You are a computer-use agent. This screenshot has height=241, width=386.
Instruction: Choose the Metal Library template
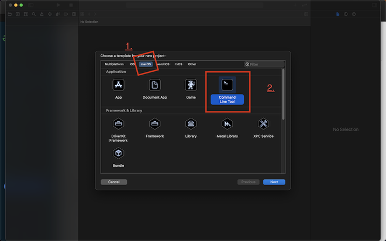point(227,124)
